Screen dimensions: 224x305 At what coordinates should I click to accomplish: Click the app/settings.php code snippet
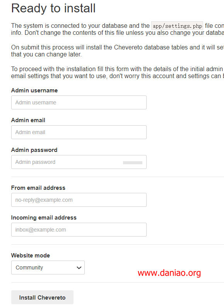(177, 26)
